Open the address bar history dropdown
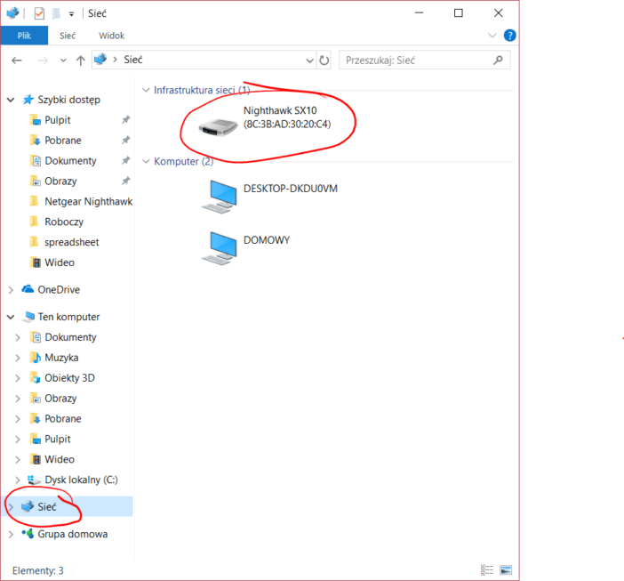Image resolution: width=624 pixels, height=581 pixels. [309, 61]
